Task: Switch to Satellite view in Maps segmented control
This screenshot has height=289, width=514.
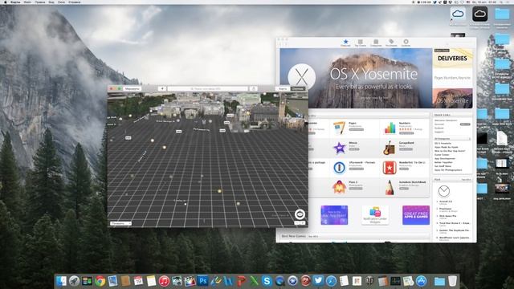Action: pos(298,88)
